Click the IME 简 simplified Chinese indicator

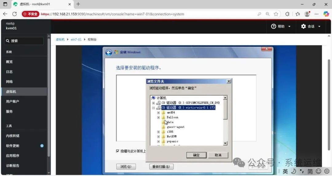[x=310, y=171]
